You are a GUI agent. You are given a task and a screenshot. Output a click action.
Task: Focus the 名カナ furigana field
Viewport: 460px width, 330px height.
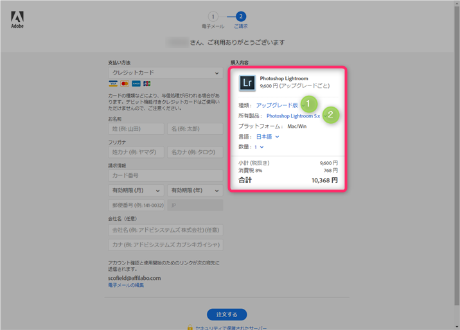pos(195,152)
